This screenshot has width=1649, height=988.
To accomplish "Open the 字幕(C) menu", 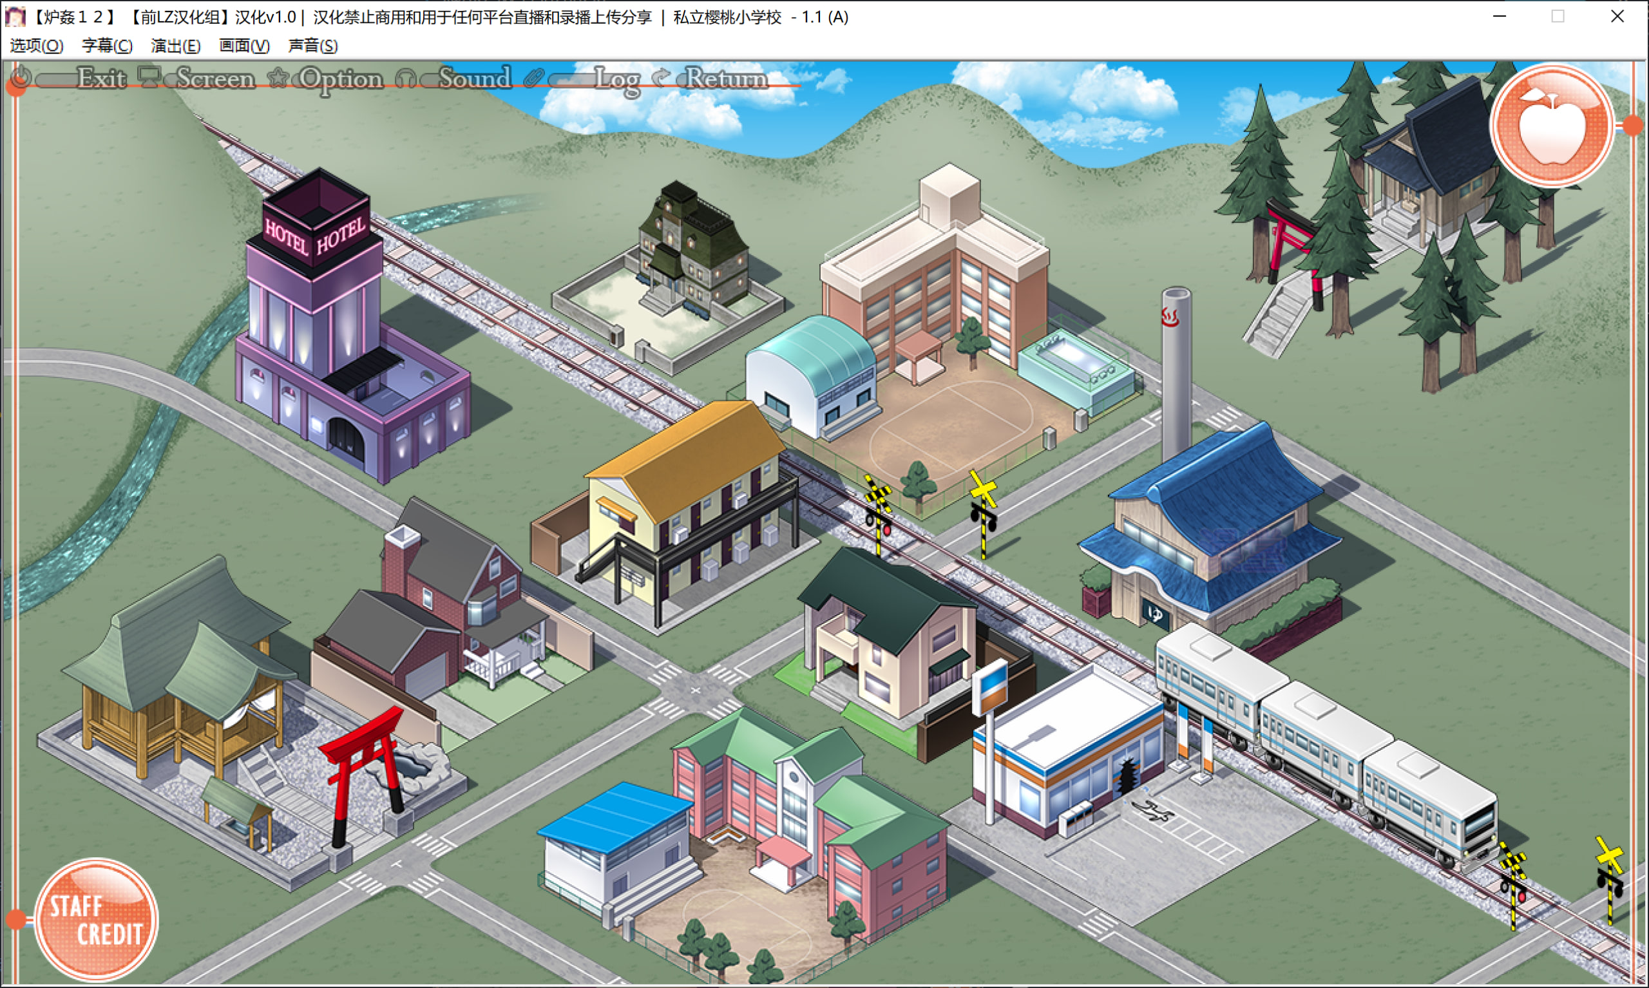I will pyautogui.click(x=107, y=45).
